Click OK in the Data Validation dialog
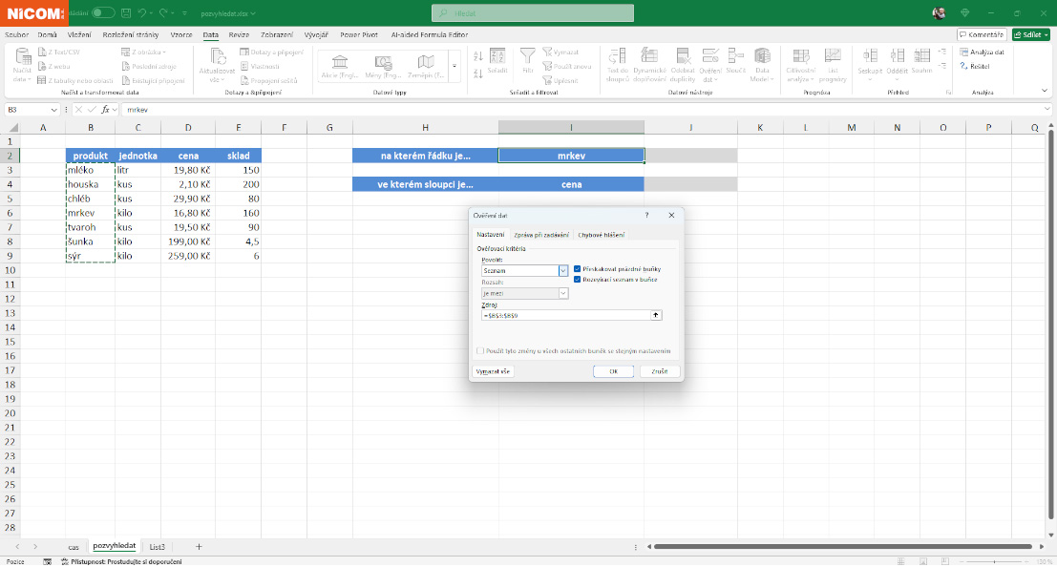The height and width of the screenshot is (567, 1057). pos(613,371)
